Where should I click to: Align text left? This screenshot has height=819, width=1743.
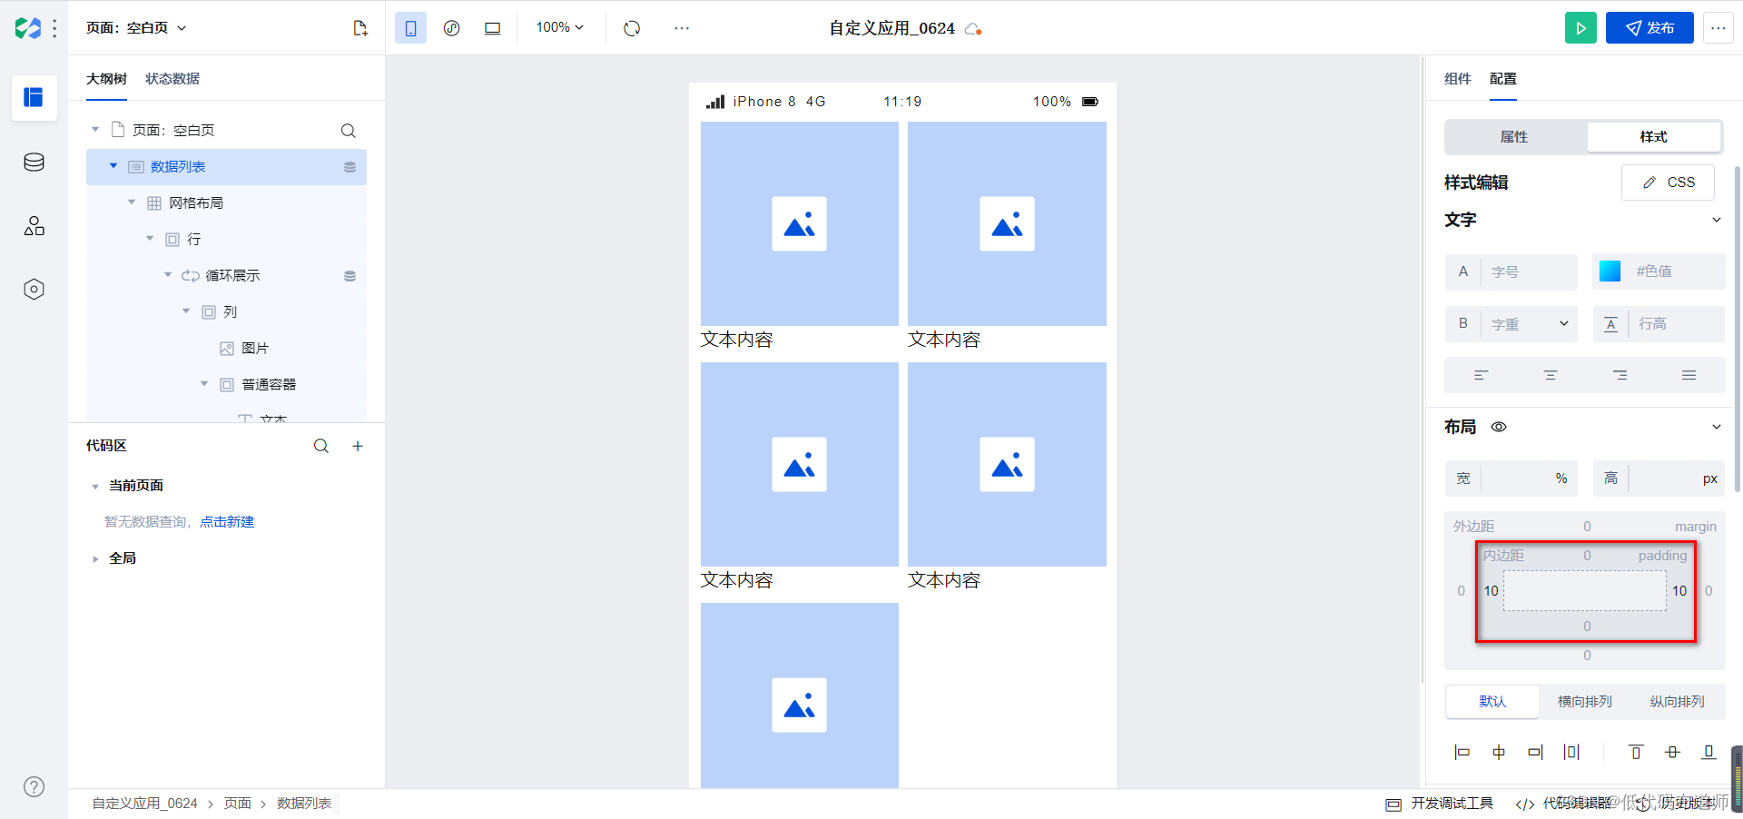[1481, 375]
